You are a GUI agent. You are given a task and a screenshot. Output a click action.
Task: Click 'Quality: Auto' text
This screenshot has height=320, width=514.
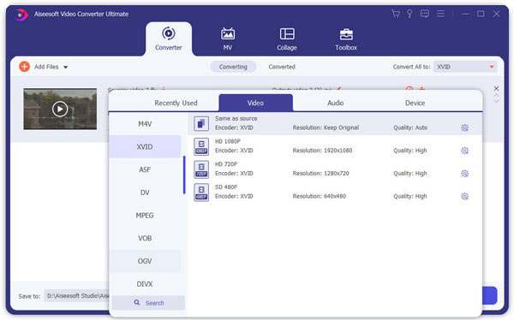[410, 127]
